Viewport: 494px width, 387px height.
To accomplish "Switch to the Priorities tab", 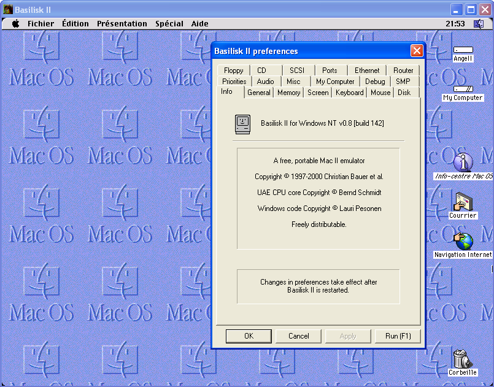I will 234,81.
